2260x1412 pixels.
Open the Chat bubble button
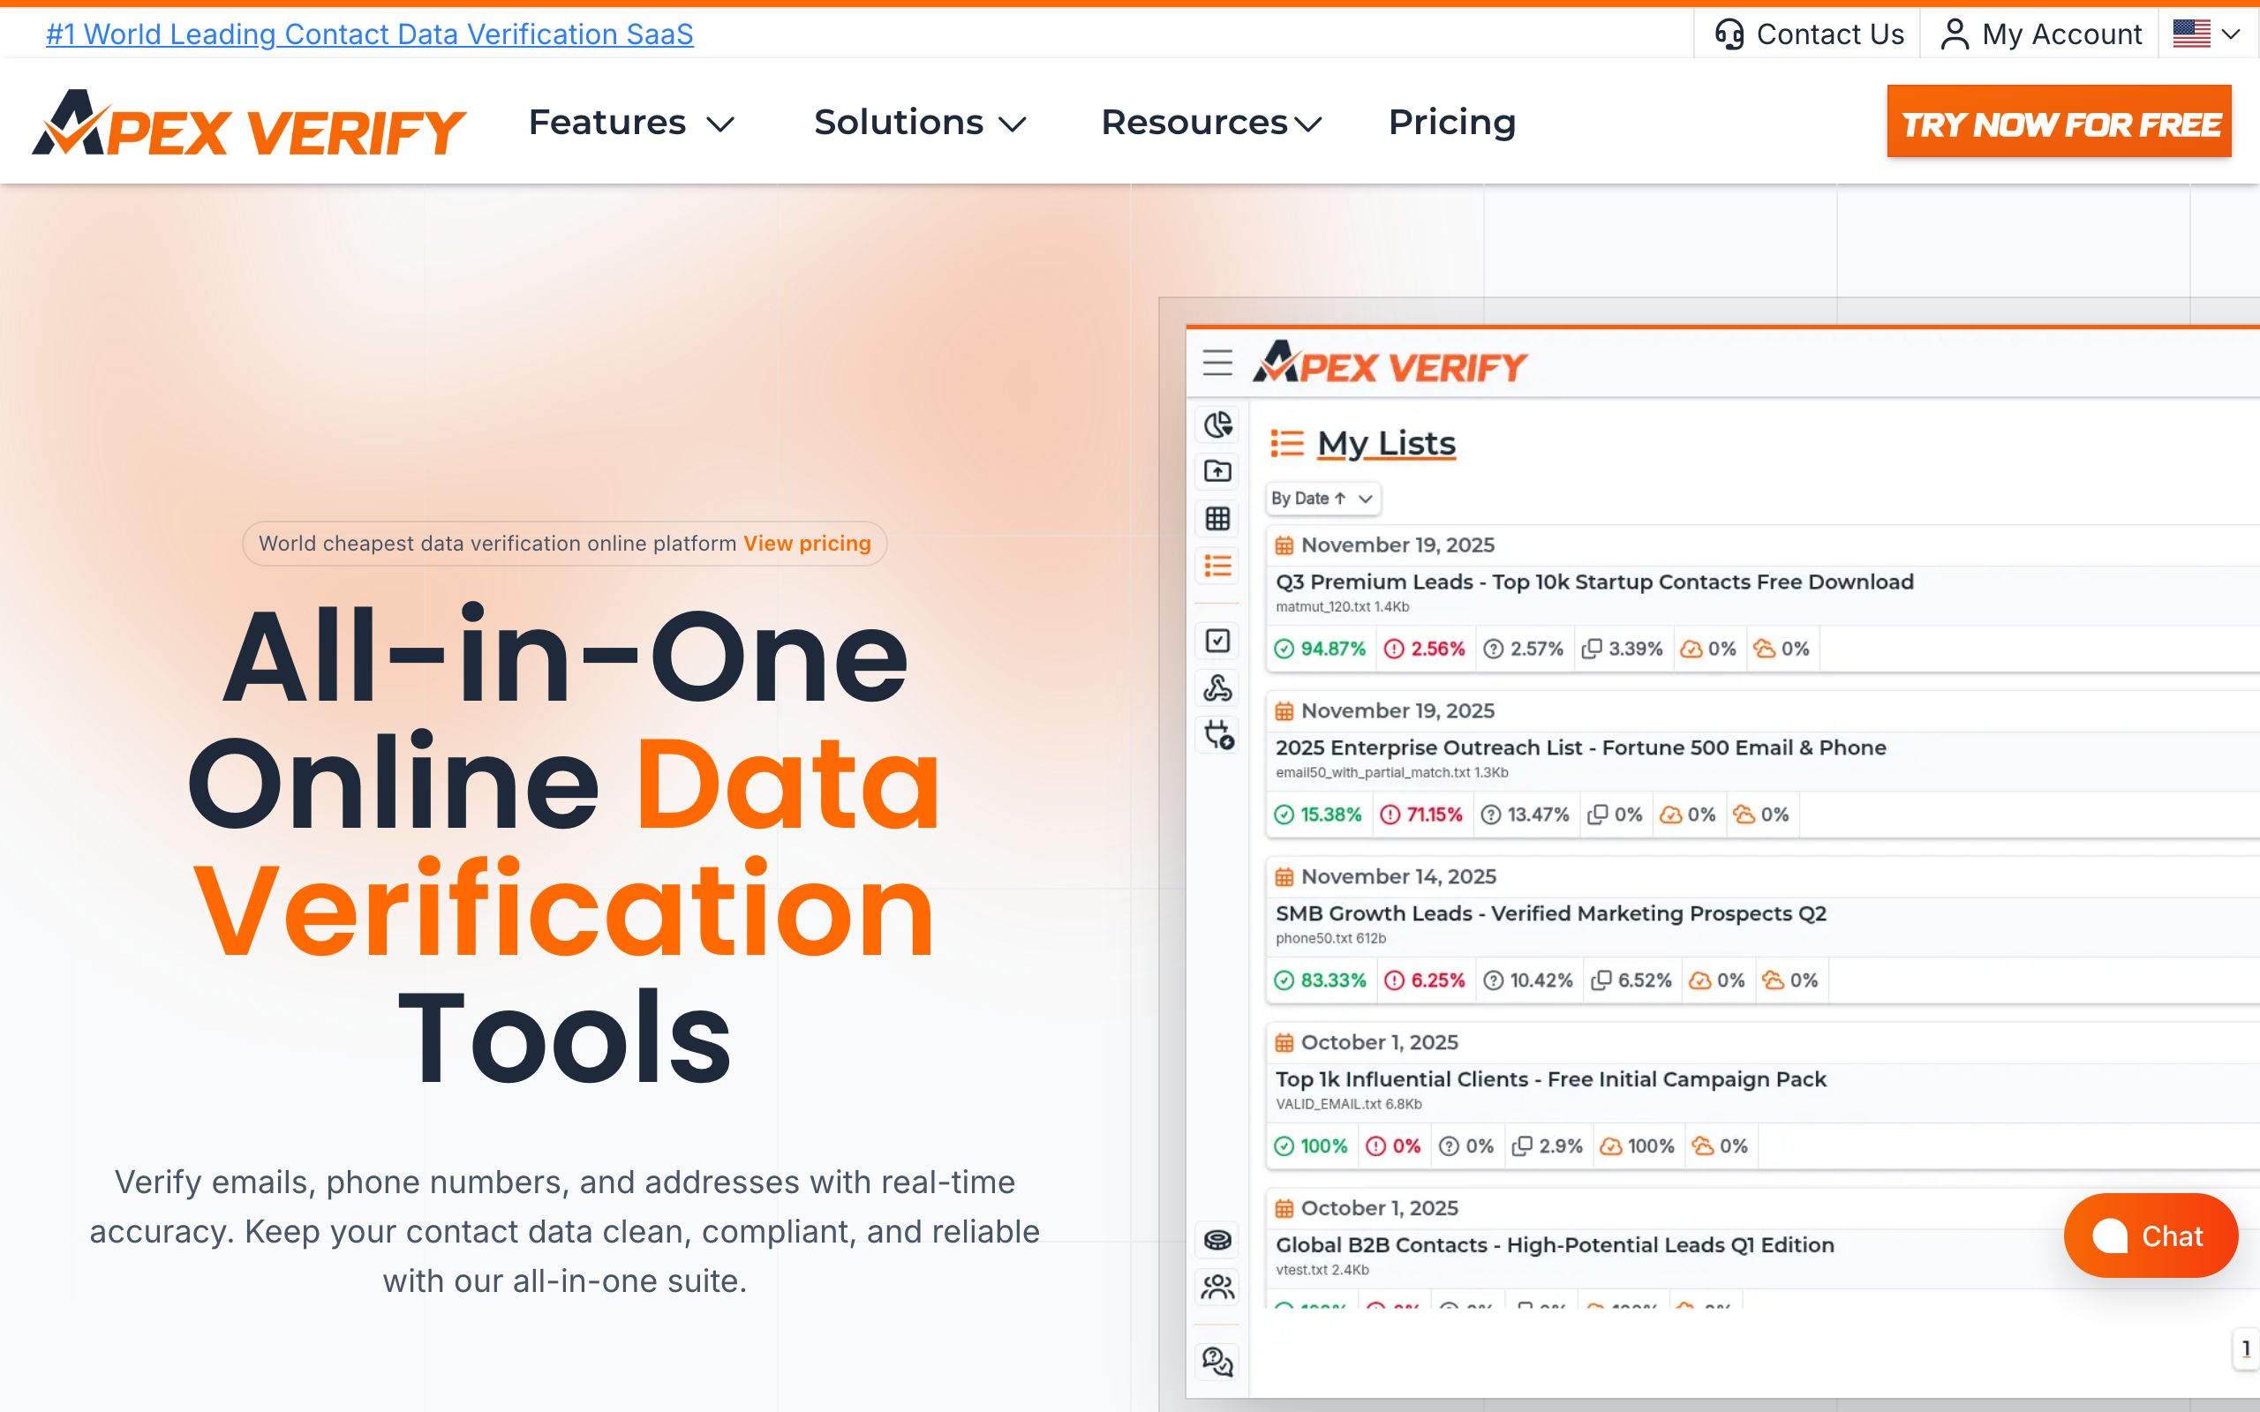coord(2150,1235)
